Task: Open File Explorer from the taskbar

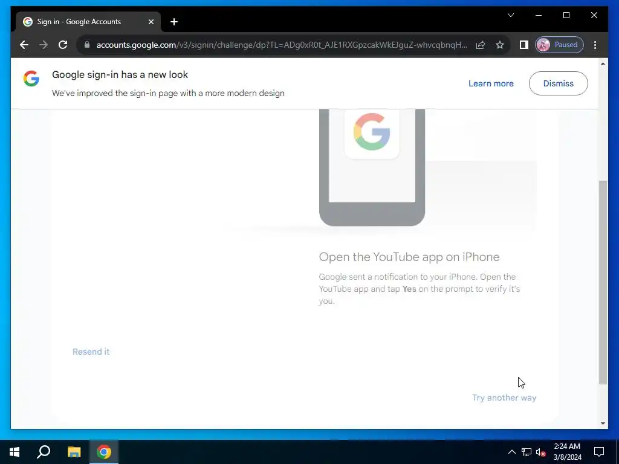Action: (74, 452)
